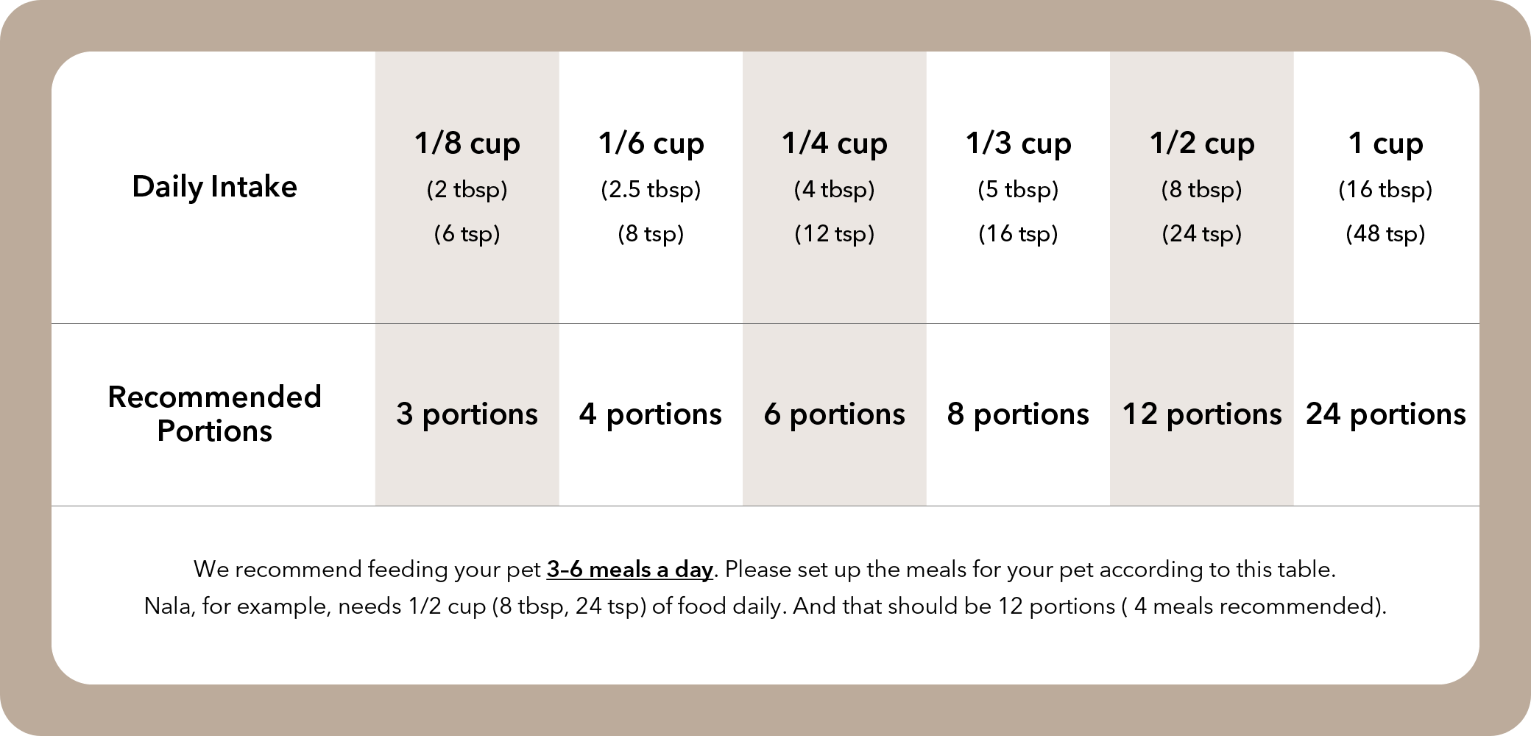Image resolution: width=1531 pixels, height=736 pixels.
Task: Click the (2.5 tbsp) measurement text
Action: click(651, 190)
